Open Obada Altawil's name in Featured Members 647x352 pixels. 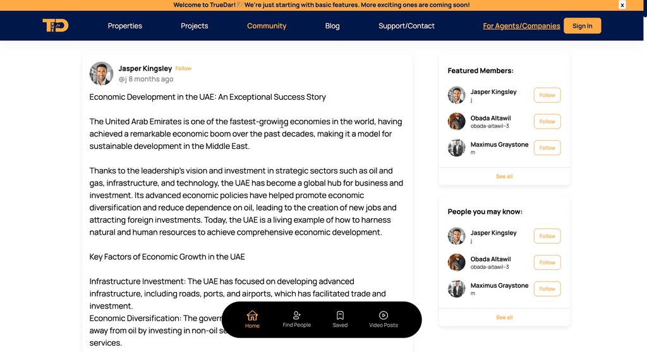[490, 119]
